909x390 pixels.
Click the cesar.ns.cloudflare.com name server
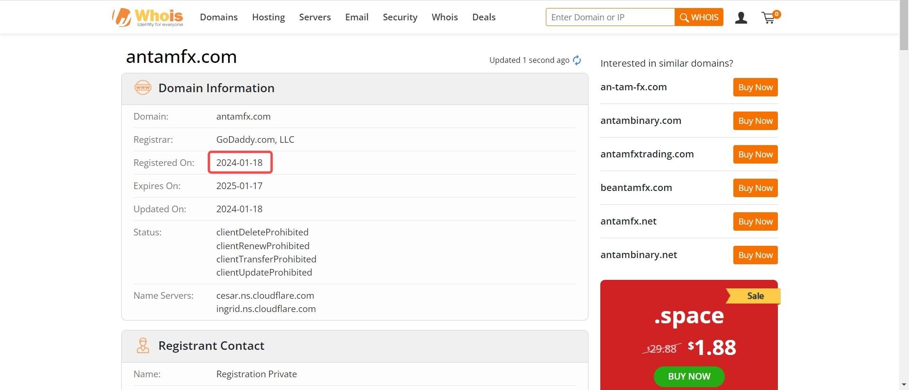point(265,295)
